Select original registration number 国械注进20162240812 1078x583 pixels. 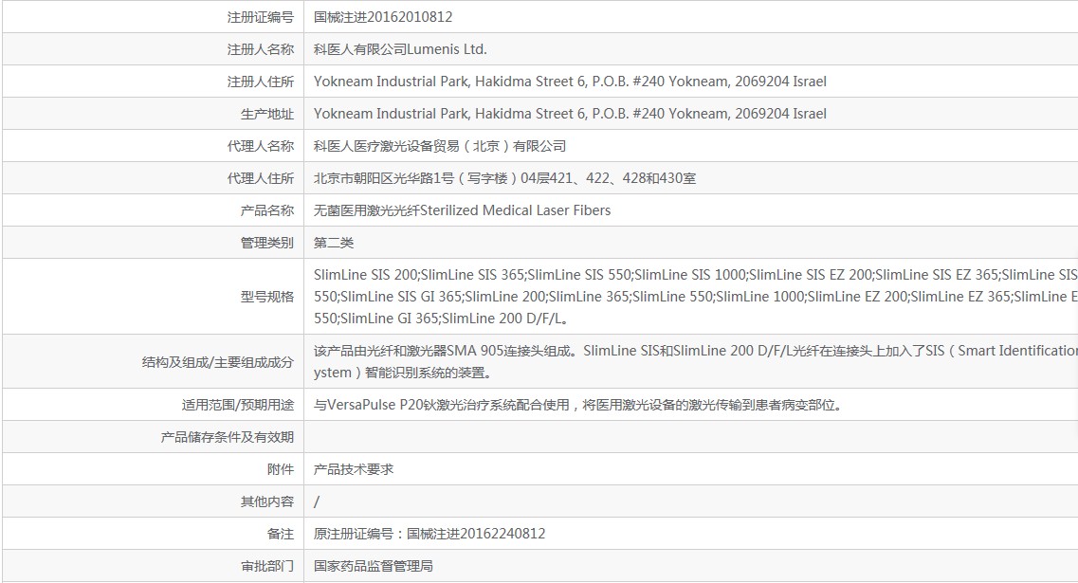click(429, 534)
